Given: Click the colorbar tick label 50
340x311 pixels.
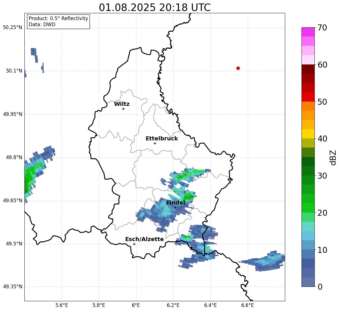Looking at the screenshot, I should click(322, 102).
